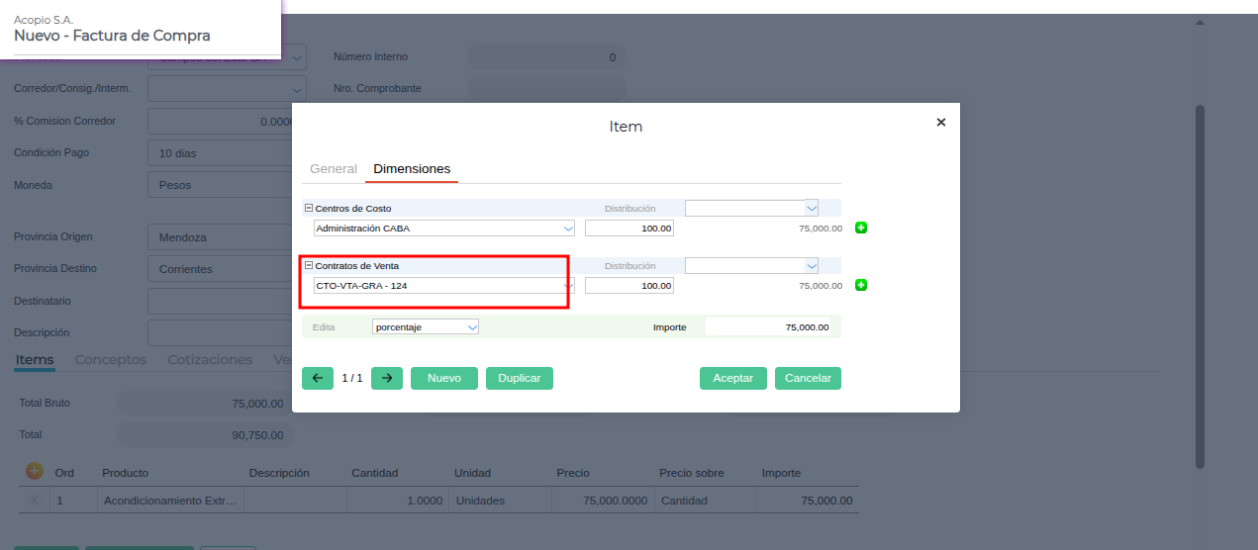Go to previous item with left arrow
The image size is (1258, 550).
[317, 378]
